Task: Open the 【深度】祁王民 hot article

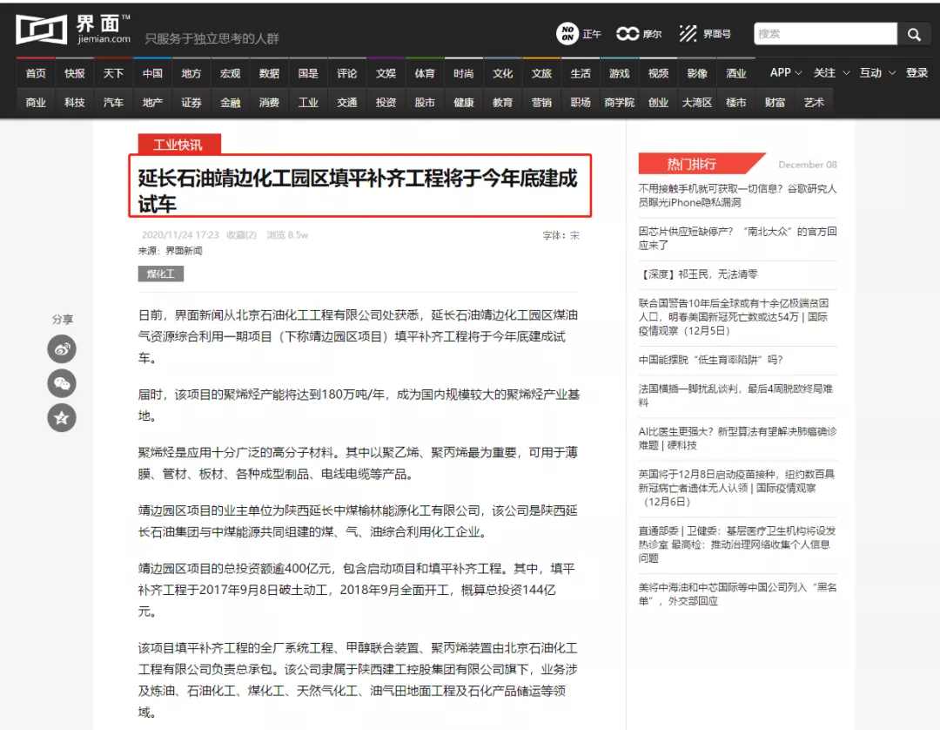Action: [x=698, y=274]
